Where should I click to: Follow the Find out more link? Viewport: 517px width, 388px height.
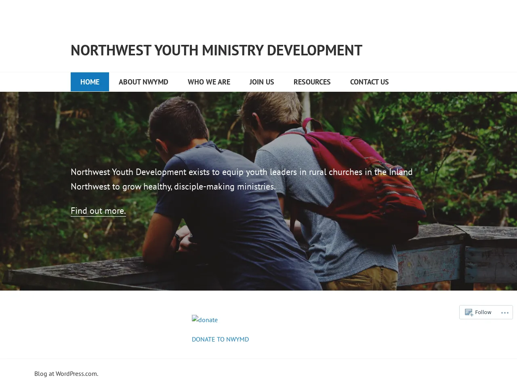point(98,211)
